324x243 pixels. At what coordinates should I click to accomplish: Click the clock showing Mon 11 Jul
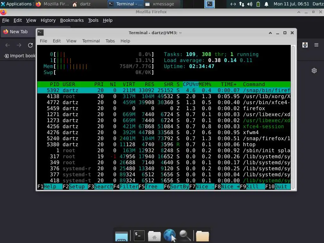(291, 4)
